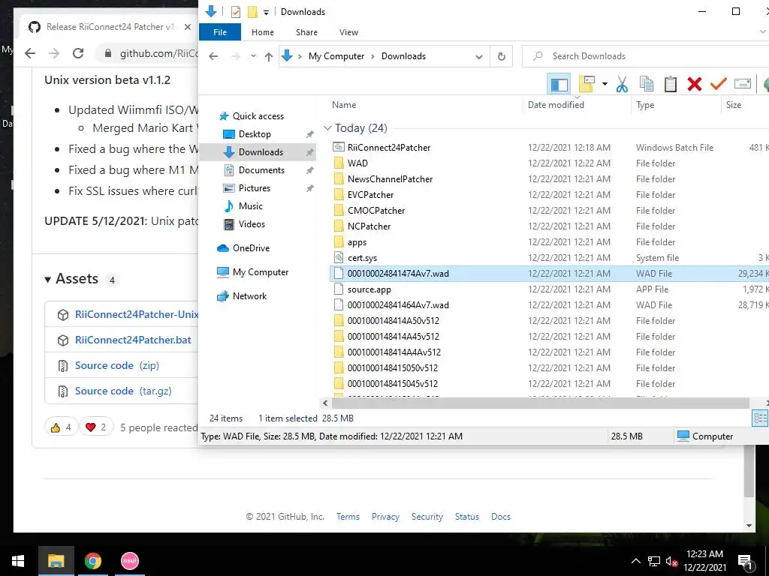Switch to the Home ribbon tab
769x576 pixels.
[x=262, y=32]
